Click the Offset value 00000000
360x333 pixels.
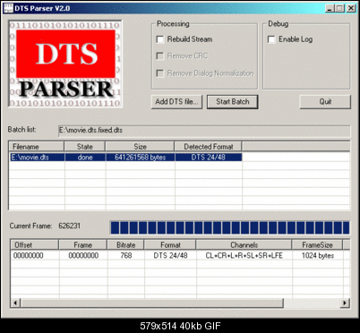[29, 256]
